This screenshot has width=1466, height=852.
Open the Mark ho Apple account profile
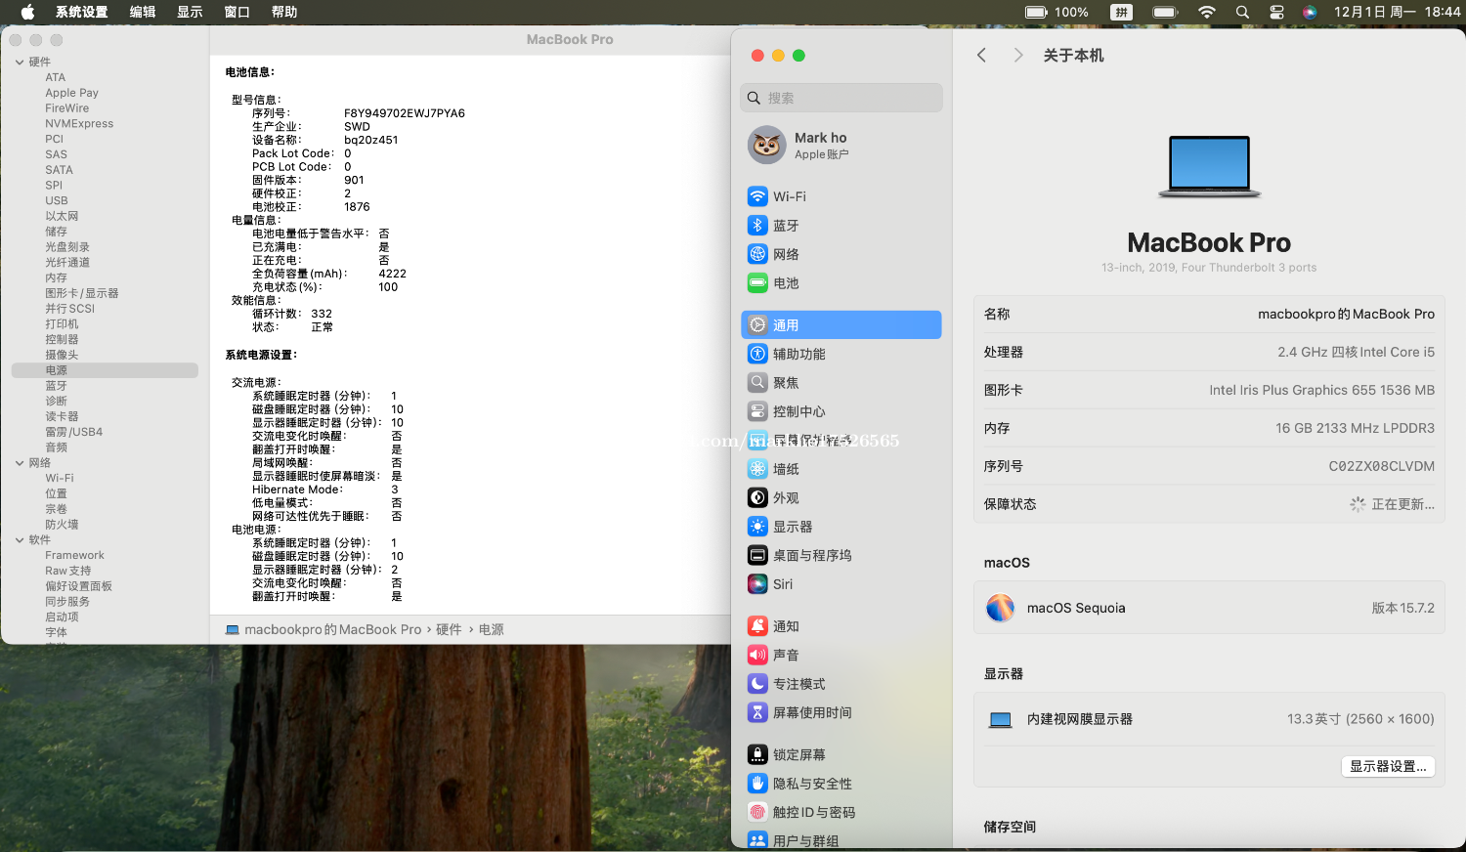coord(821,146)
